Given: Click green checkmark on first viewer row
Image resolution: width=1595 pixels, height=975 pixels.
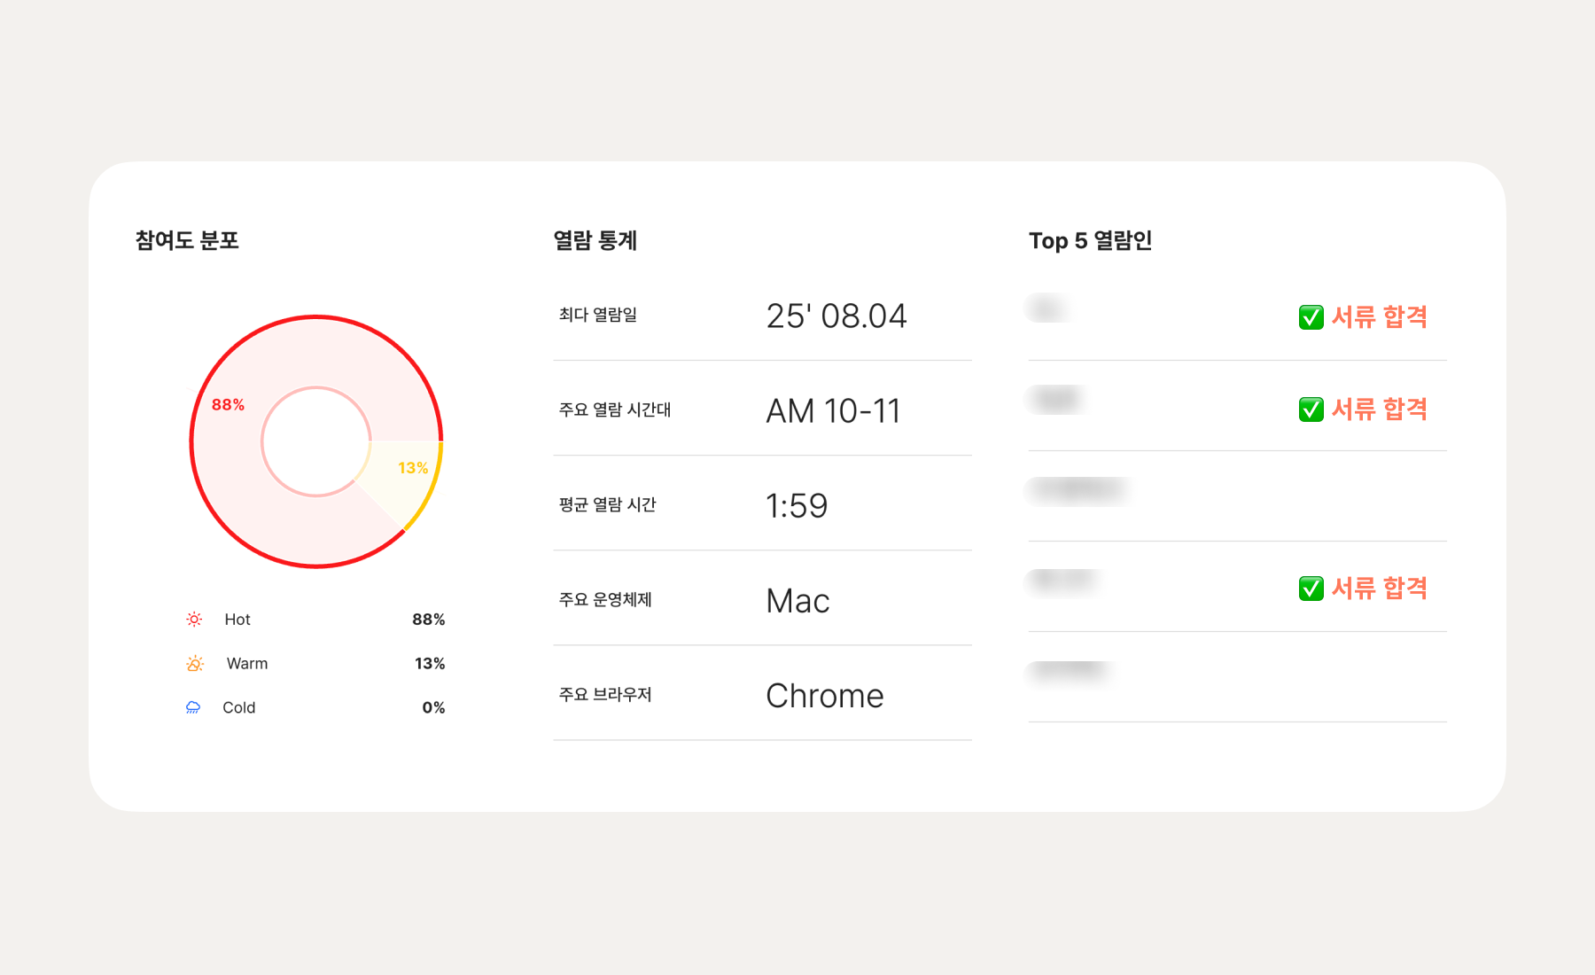Looking at the screenshot, I should (1311, 317).
